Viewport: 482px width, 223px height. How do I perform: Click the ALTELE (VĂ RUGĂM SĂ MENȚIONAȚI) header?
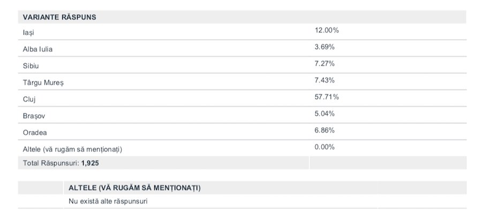(x=134, y=188)
